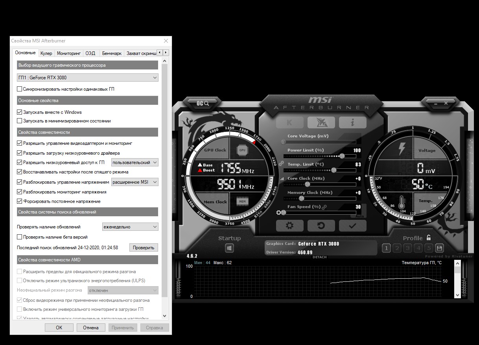The height and width of the screenshot is (345, 479).
Task: Click the profile lock icon
Action: (x=429, y=238)
